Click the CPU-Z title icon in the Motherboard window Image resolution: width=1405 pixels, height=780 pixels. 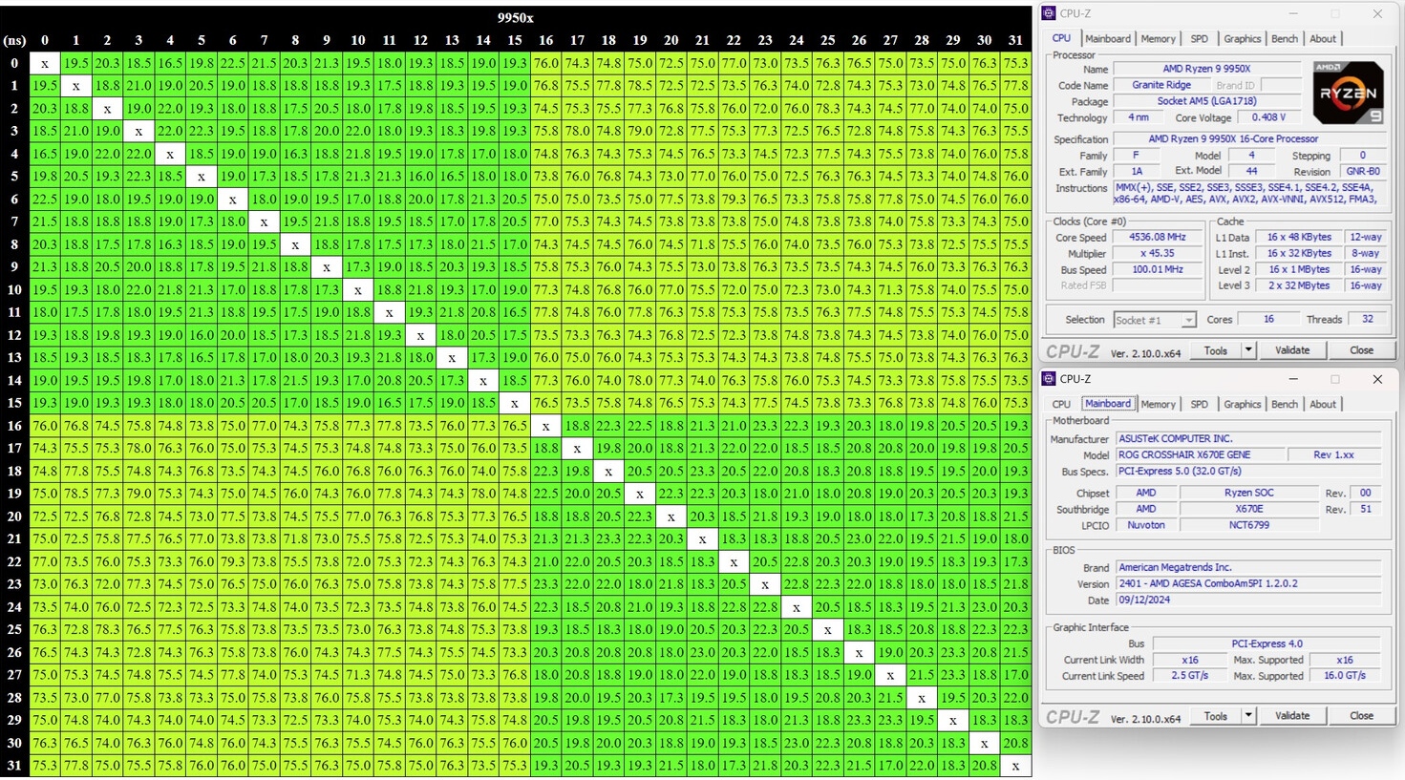click(1050, 379)
